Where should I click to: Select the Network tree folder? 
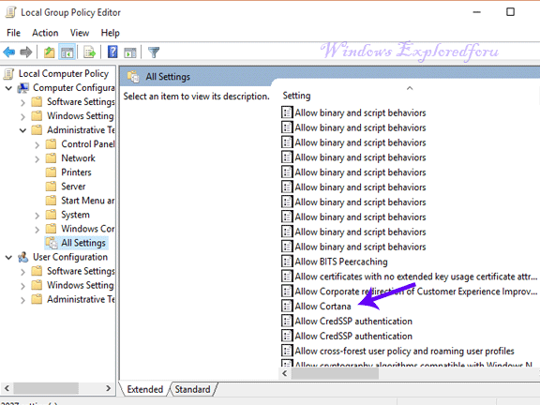[x=78, y=158]
